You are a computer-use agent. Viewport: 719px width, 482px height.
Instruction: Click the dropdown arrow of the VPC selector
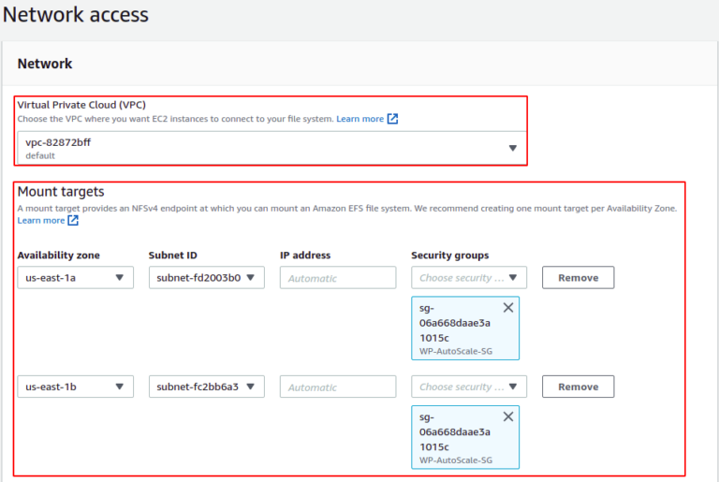(x=513, y=148)
